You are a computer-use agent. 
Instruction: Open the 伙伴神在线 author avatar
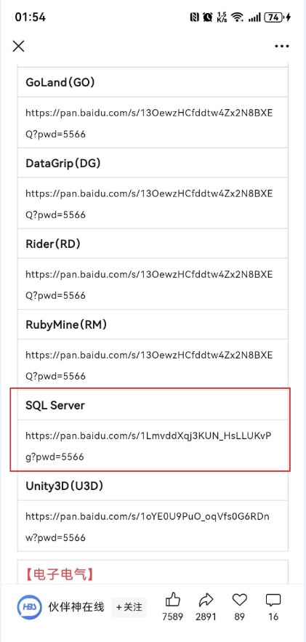coord(30,606)
